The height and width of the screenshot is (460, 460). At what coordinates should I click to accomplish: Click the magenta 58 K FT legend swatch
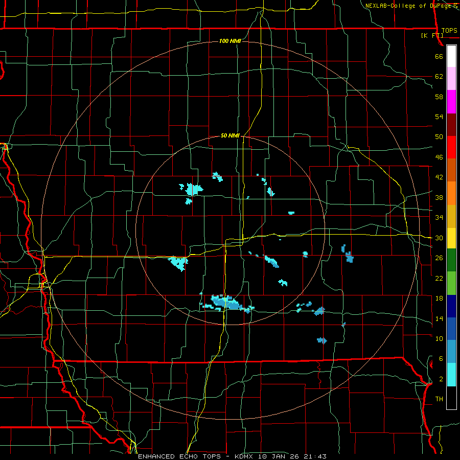(451, 102)
